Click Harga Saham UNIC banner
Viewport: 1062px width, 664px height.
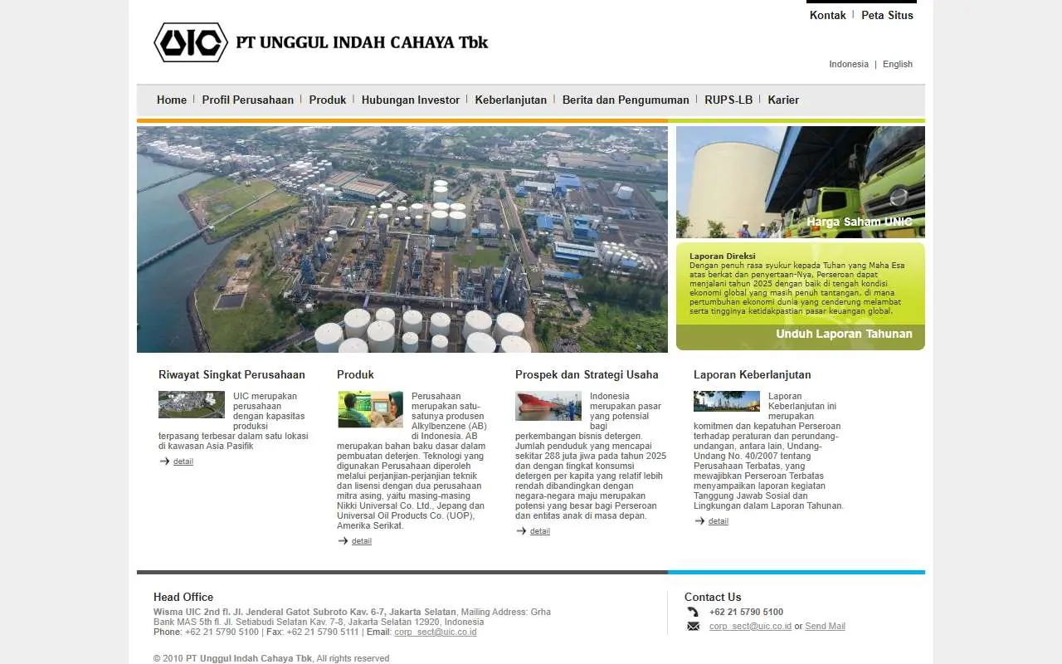tap(801, 182)
